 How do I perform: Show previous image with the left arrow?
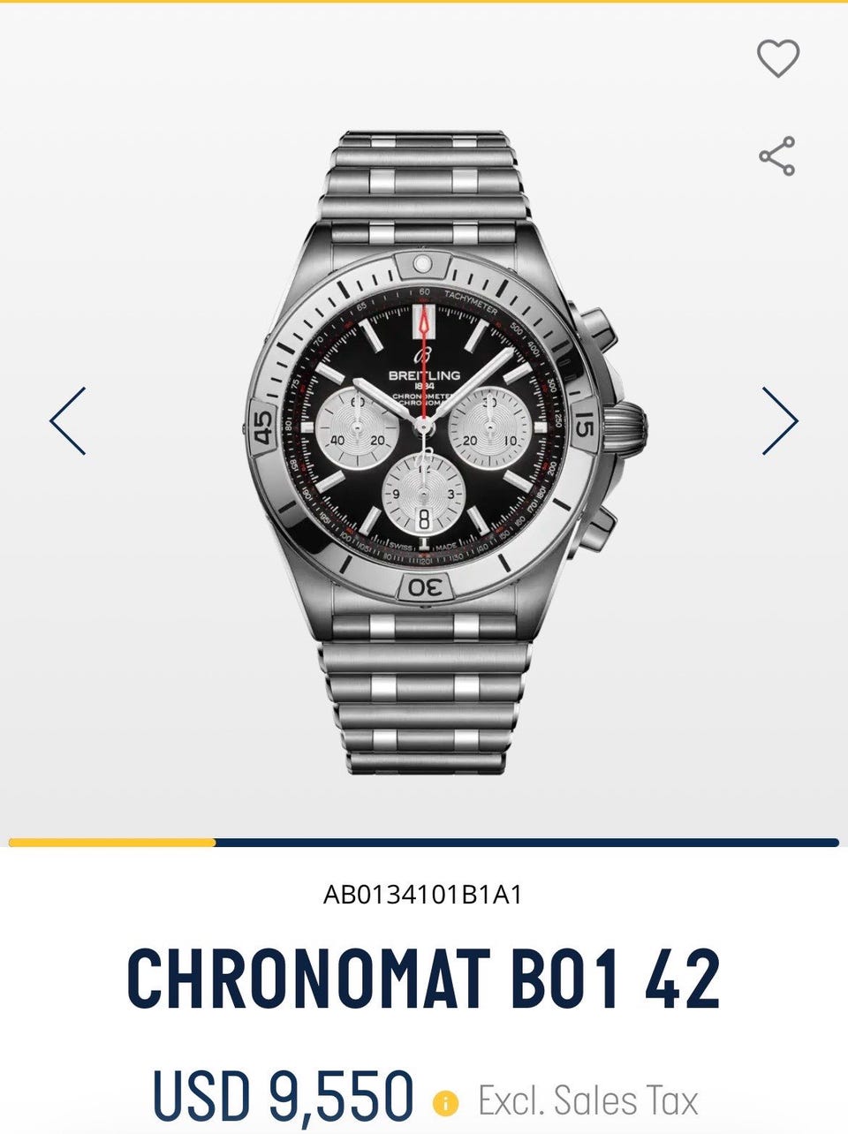coord(68,420)
